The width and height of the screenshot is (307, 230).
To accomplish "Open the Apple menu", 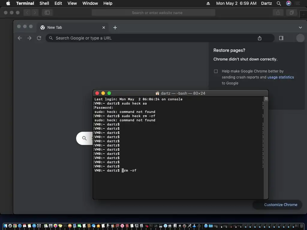I will pyautogui.click(x=8, y=3).
